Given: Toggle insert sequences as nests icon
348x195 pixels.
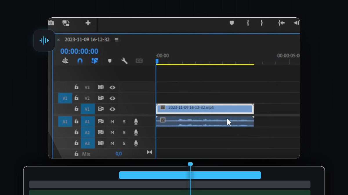Looking at the screenshot, I should [65, 61].
